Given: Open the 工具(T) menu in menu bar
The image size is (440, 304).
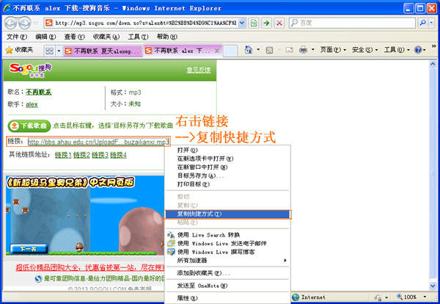Looking at the screenshot, I should tap(138, 37).
